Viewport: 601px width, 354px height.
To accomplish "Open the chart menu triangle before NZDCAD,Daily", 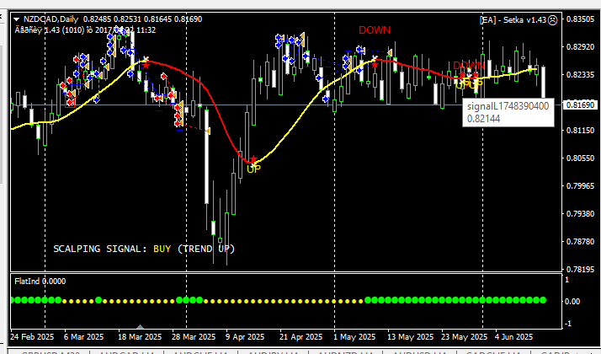I will 17,19.
